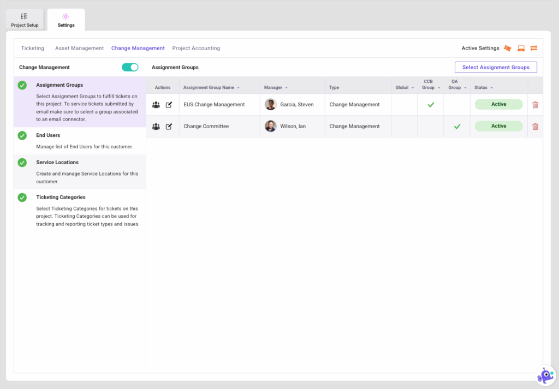Click edit icon for Change Committee row
This screenshot has width=559, height=389.
click(x=169, y=127)
